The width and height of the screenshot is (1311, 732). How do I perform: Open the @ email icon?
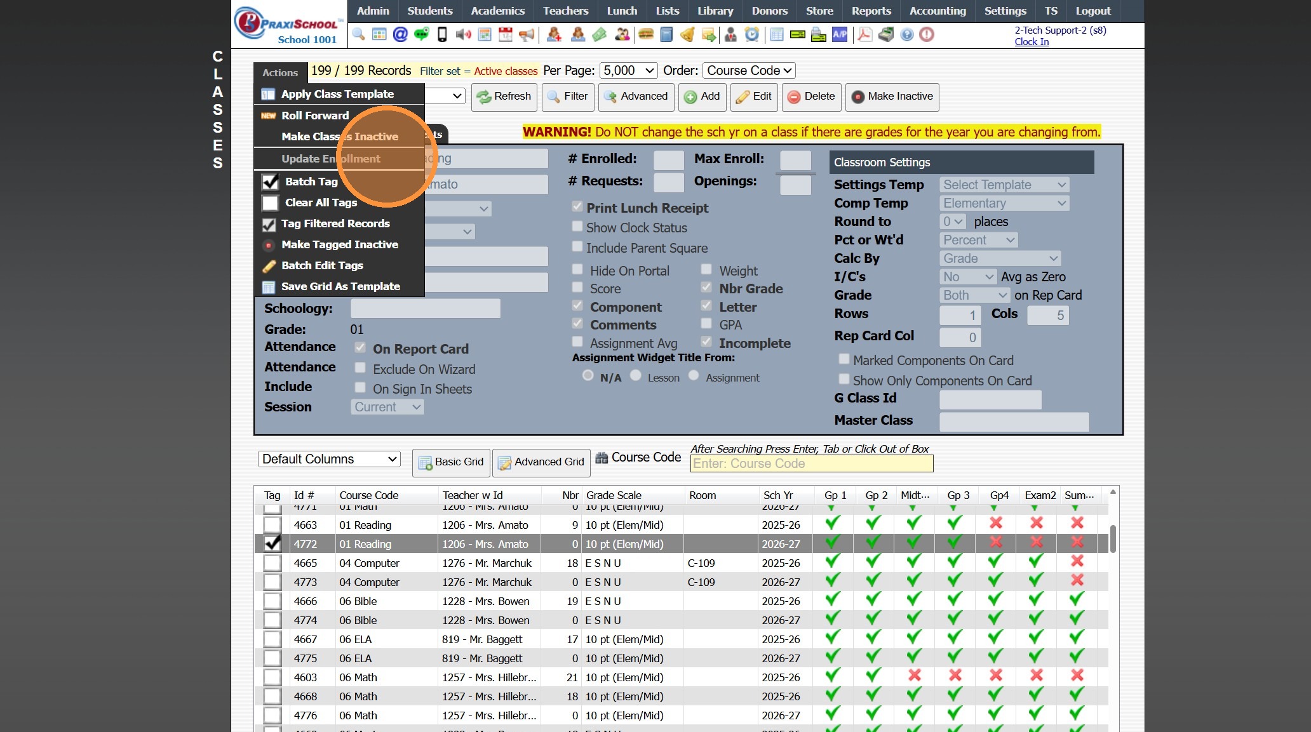click(x=400, y=34)
